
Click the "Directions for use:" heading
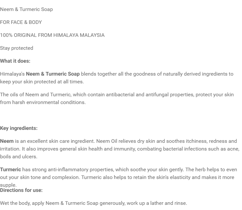[x=21, y=190]
